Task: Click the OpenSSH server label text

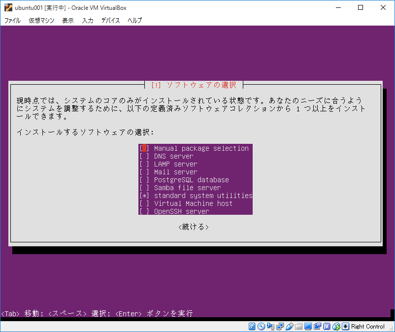Action: 182,211
